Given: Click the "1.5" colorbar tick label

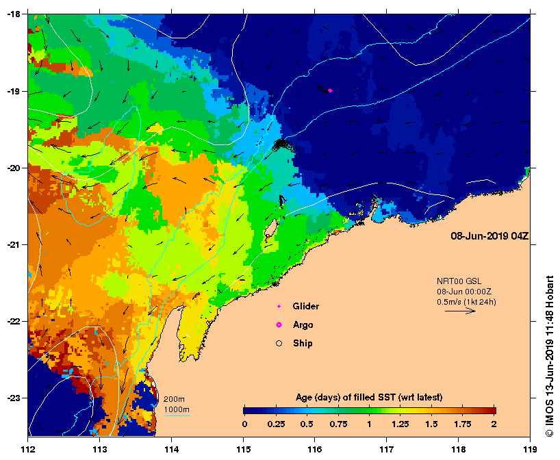Looking at the screenshot, I should click(x=431, y=424).
